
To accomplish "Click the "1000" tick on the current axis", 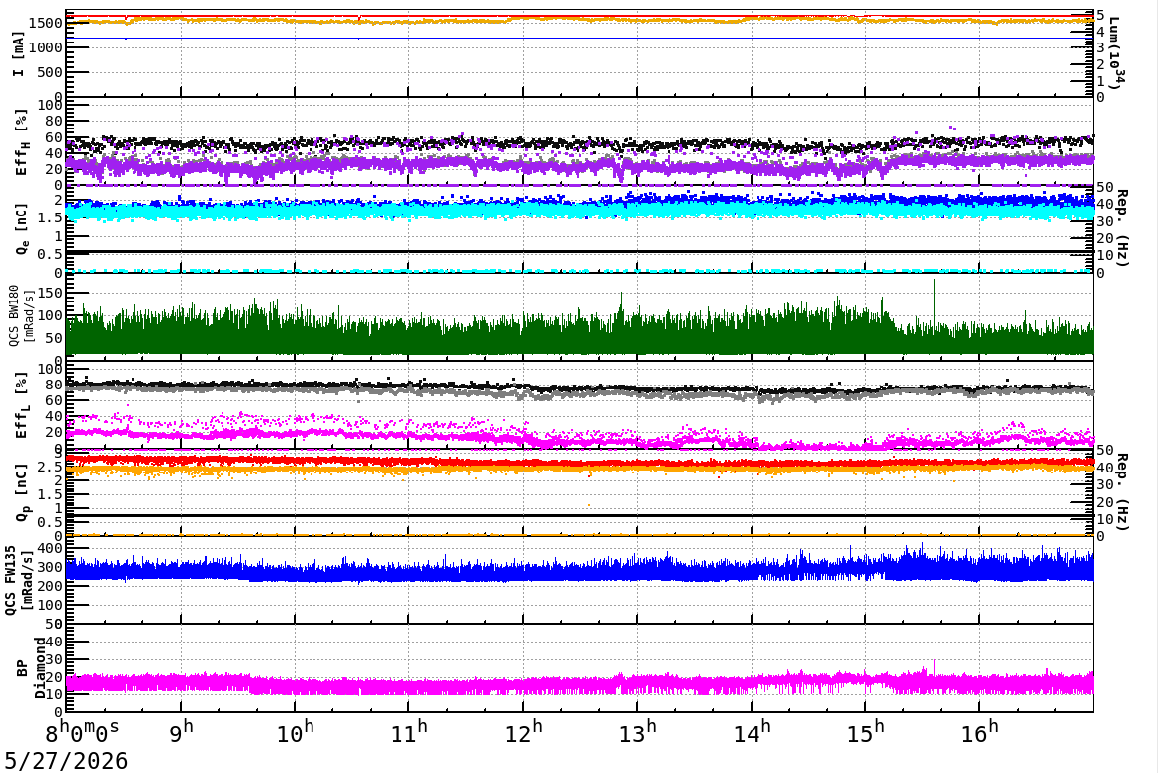I will click(x=45, y=47).
